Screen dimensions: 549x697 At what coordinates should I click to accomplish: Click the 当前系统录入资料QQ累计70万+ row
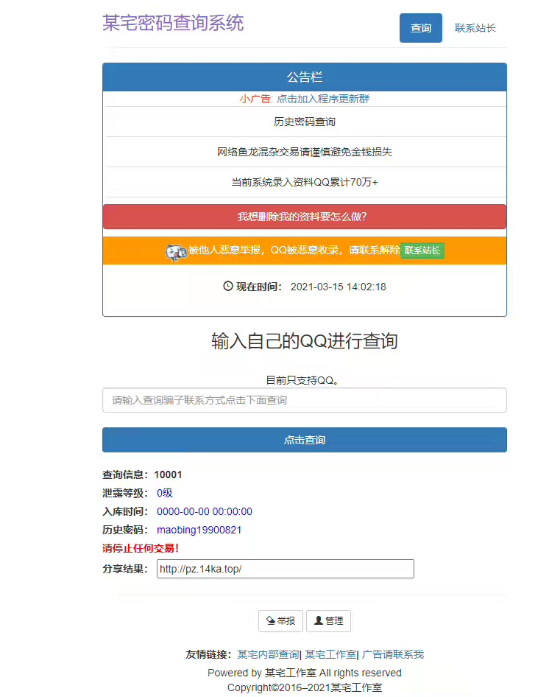click(x=304, y=182)
